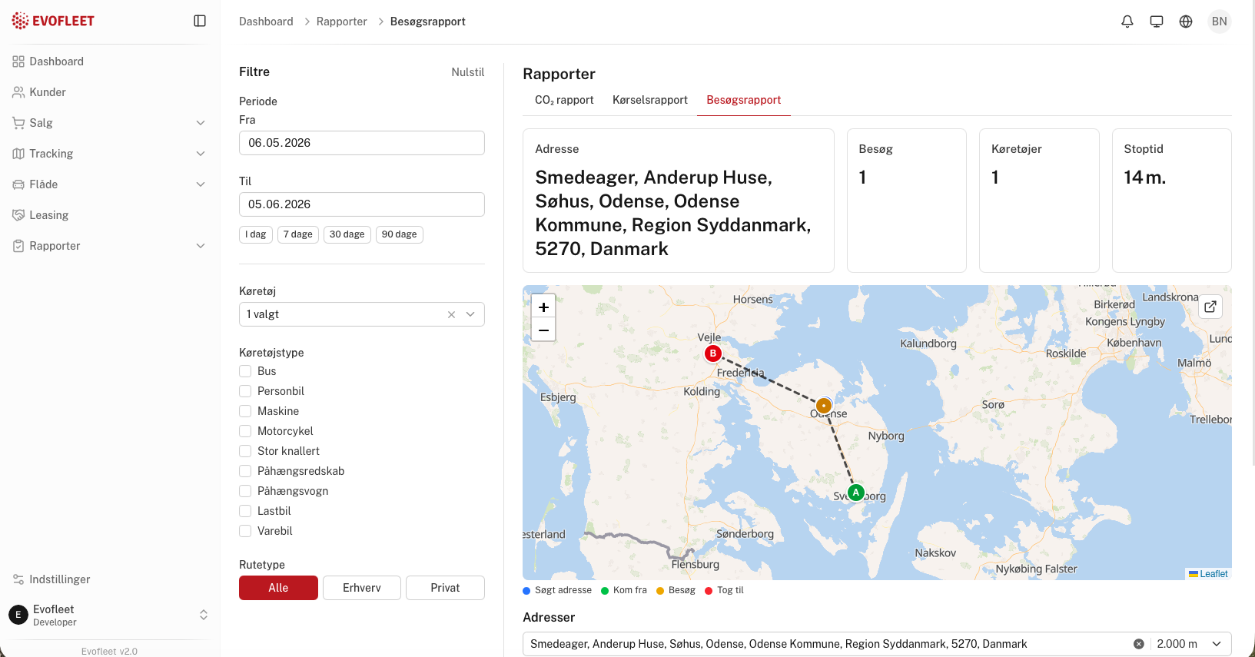The image size is (1255, 657).
Task: Open the BN user avatar menu
Action: 1220,22
